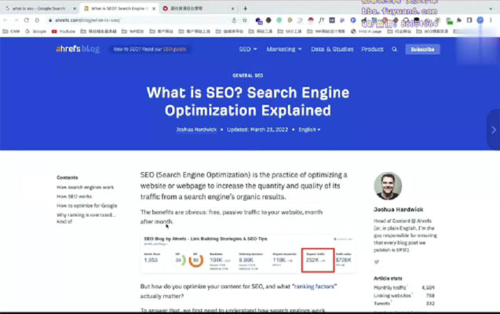The width and height of the screenshot is (500, 314).
Task: Open the English language dropdown
Action: 308,129
